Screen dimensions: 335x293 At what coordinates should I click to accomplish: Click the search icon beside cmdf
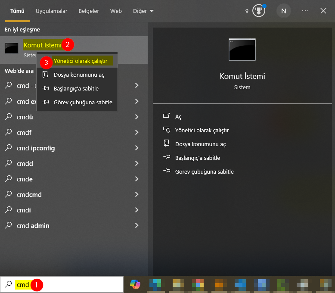coord(8,132)
